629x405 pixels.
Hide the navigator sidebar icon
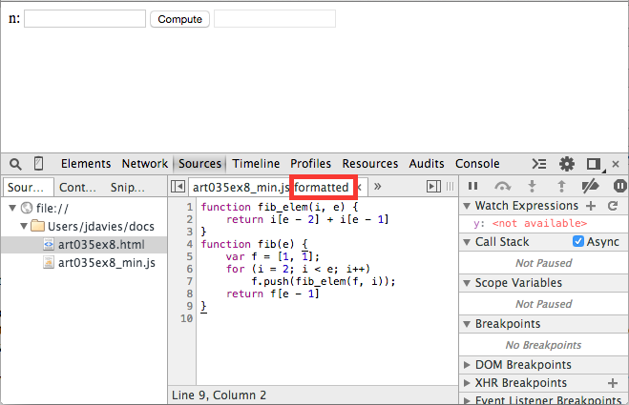pos(178,186)
